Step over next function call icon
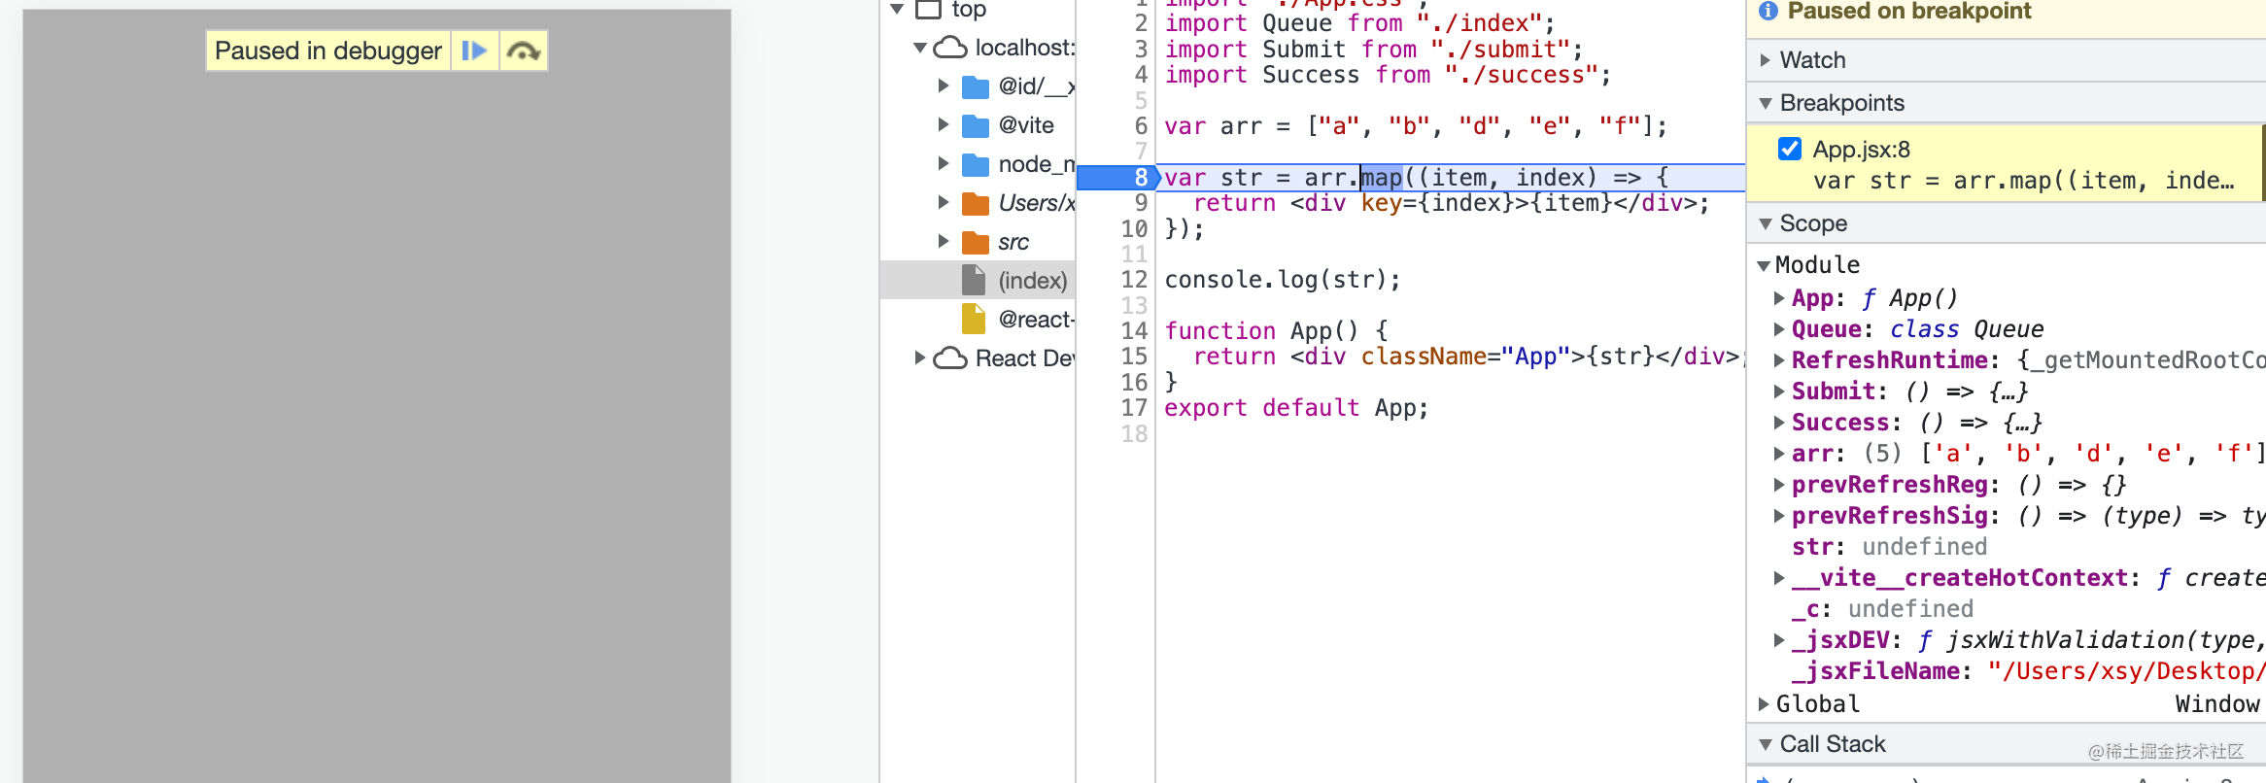Screen dimensions: 2266x783 click(x=524, y=51)
